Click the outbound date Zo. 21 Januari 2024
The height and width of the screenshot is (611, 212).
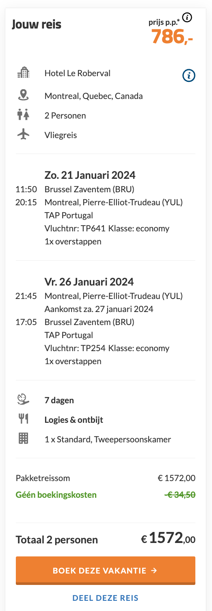[90, 175]
